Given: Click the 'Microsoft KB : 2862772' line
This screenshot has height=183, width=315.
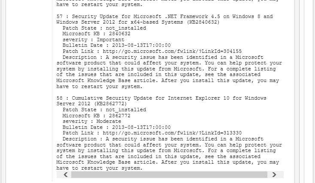Looking at the screenshot, I should [x=96, y=116].
